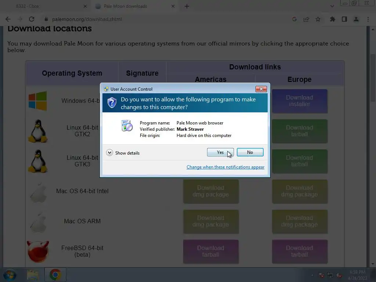Click the taskbar clock
376x282 pixels.
coord(357,275)
